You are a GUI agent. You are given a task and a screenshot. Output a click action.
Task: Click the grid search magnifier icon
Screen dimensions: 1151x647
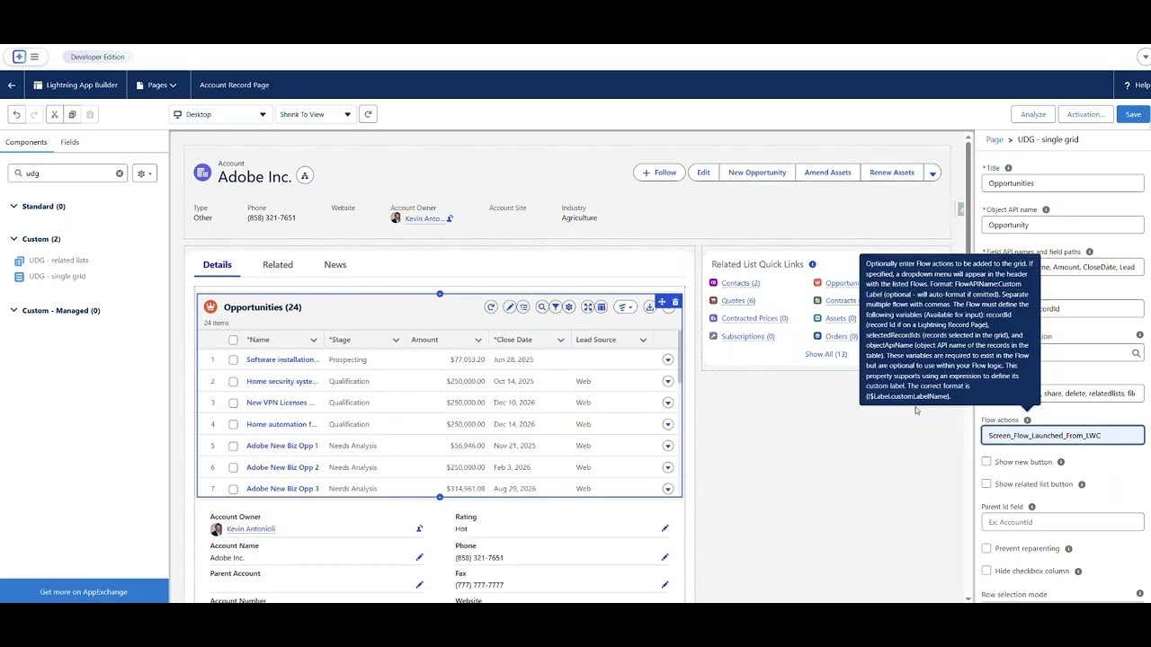(x=542, y=307)
